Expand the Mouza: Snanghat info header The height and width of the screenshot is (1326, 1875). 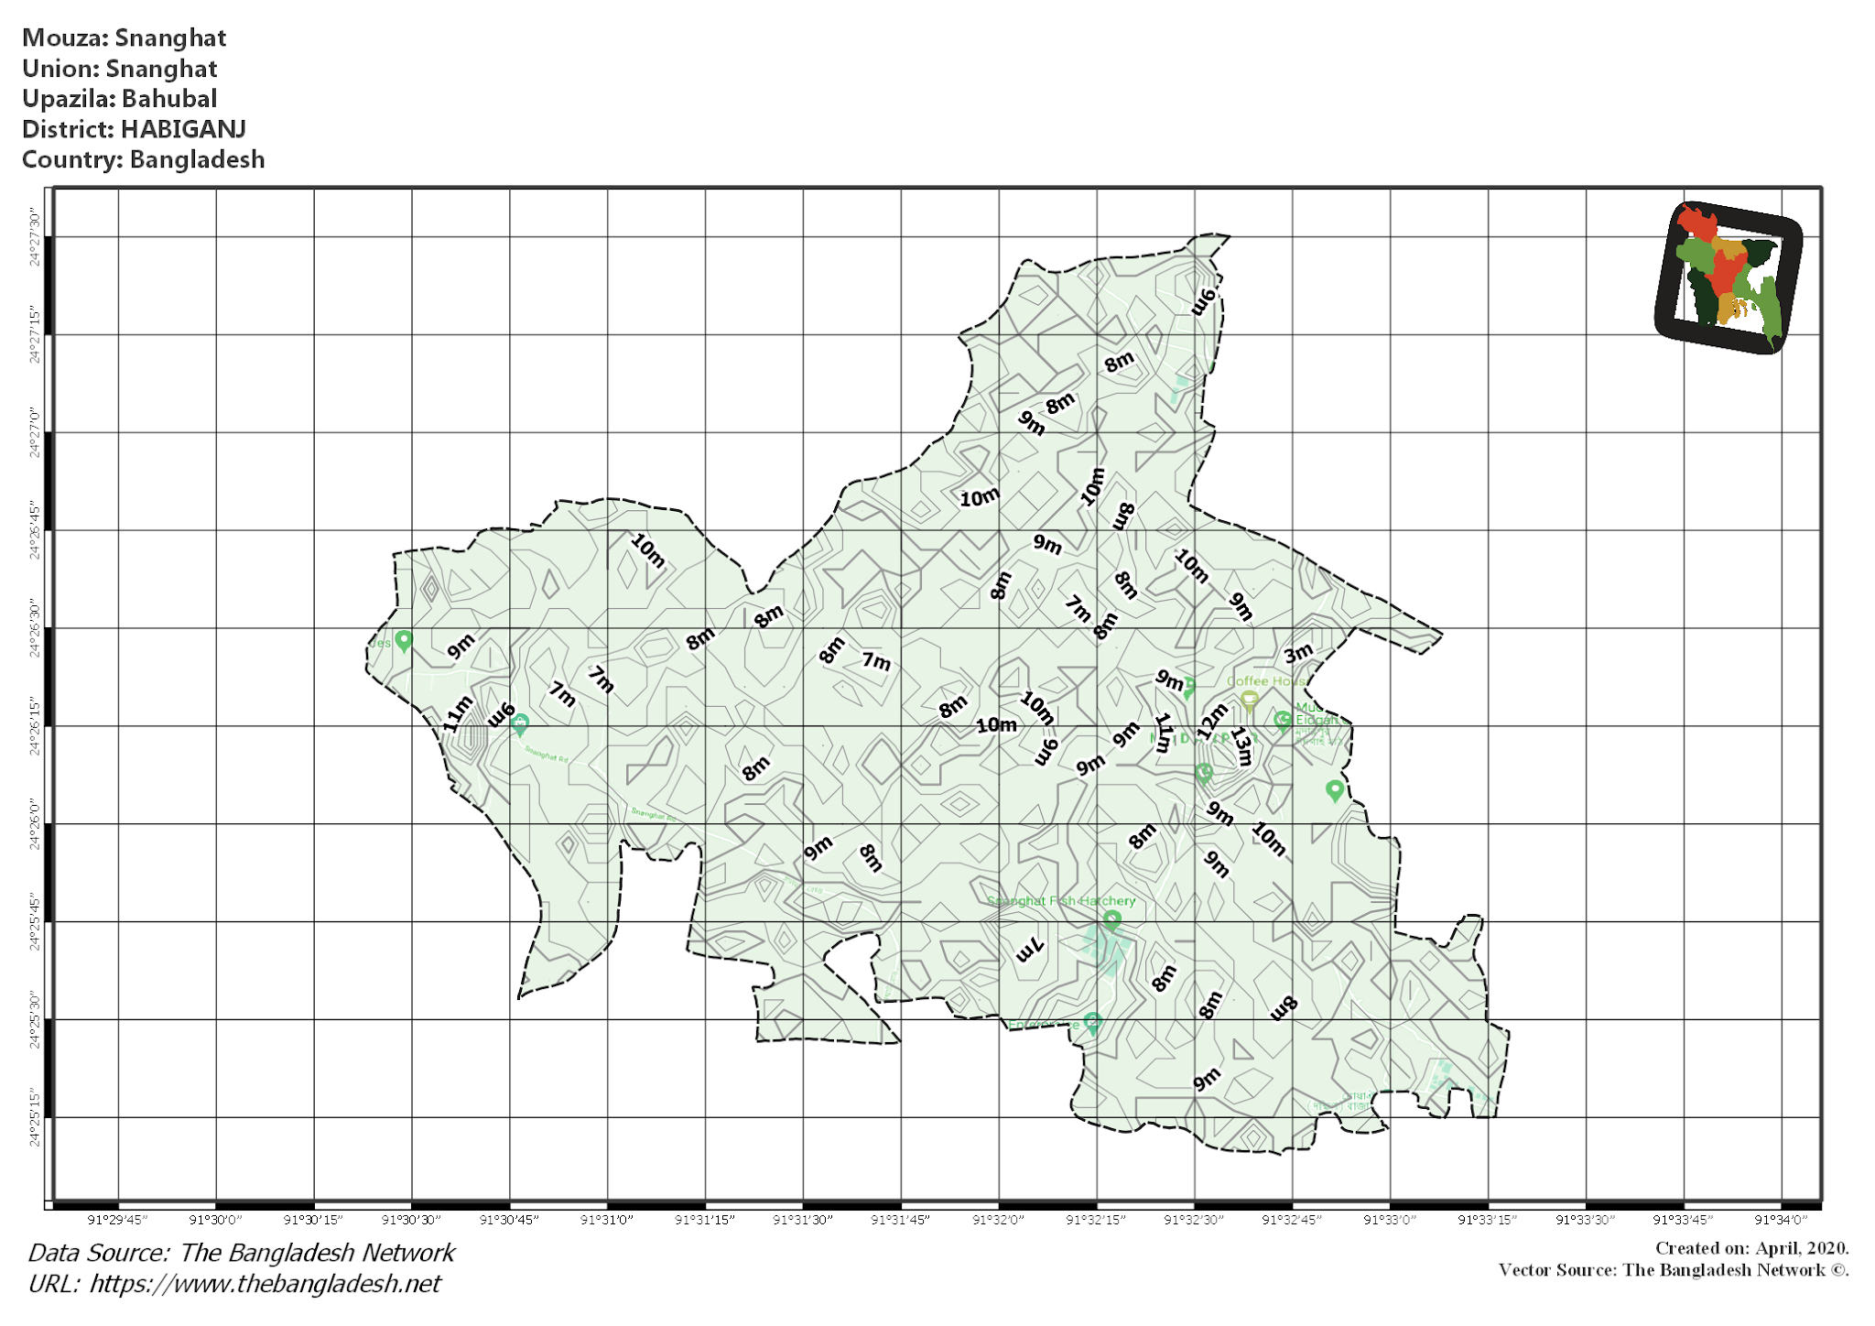pyautogui.click(x=124, y=38)
